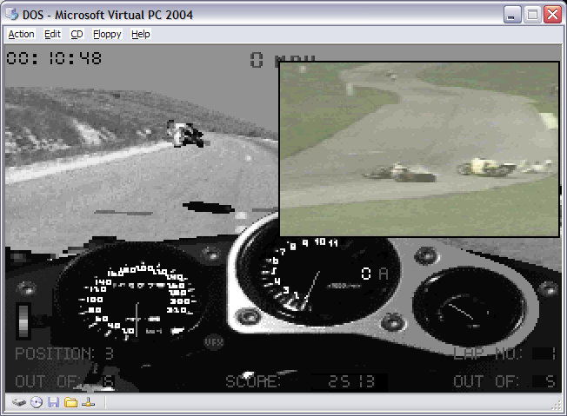Click the Virtual PC title bar icon
The height and width of the screenshot is (416, 567).
(x=12, y=14)
